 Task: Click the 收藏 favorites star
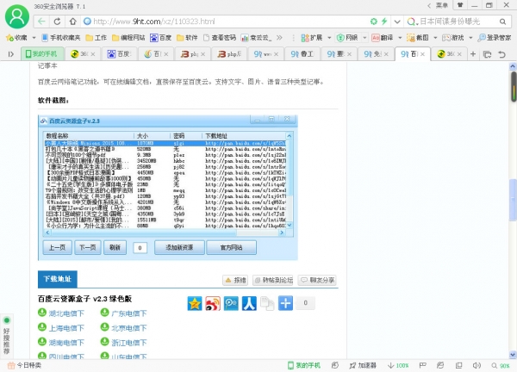click(x=16, y=38)
